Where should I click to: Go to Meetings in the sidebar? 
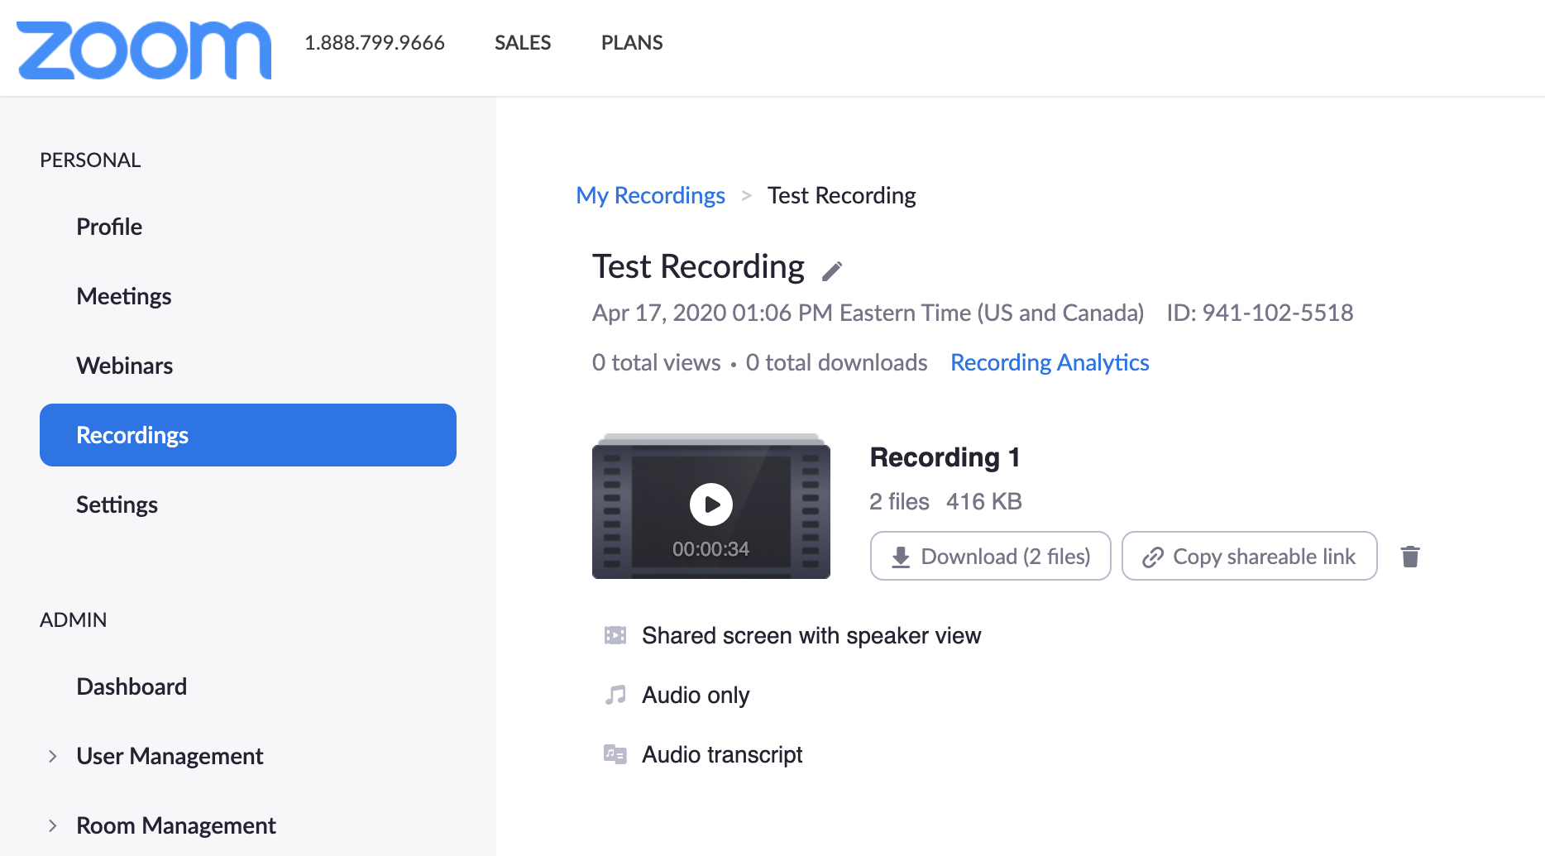tap(124, 296)
